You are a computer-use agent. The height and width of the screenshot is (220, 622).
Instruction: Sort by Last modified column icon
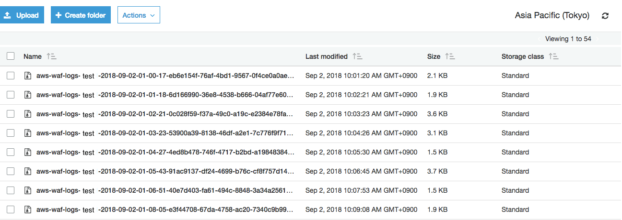(x=357, y=56)
